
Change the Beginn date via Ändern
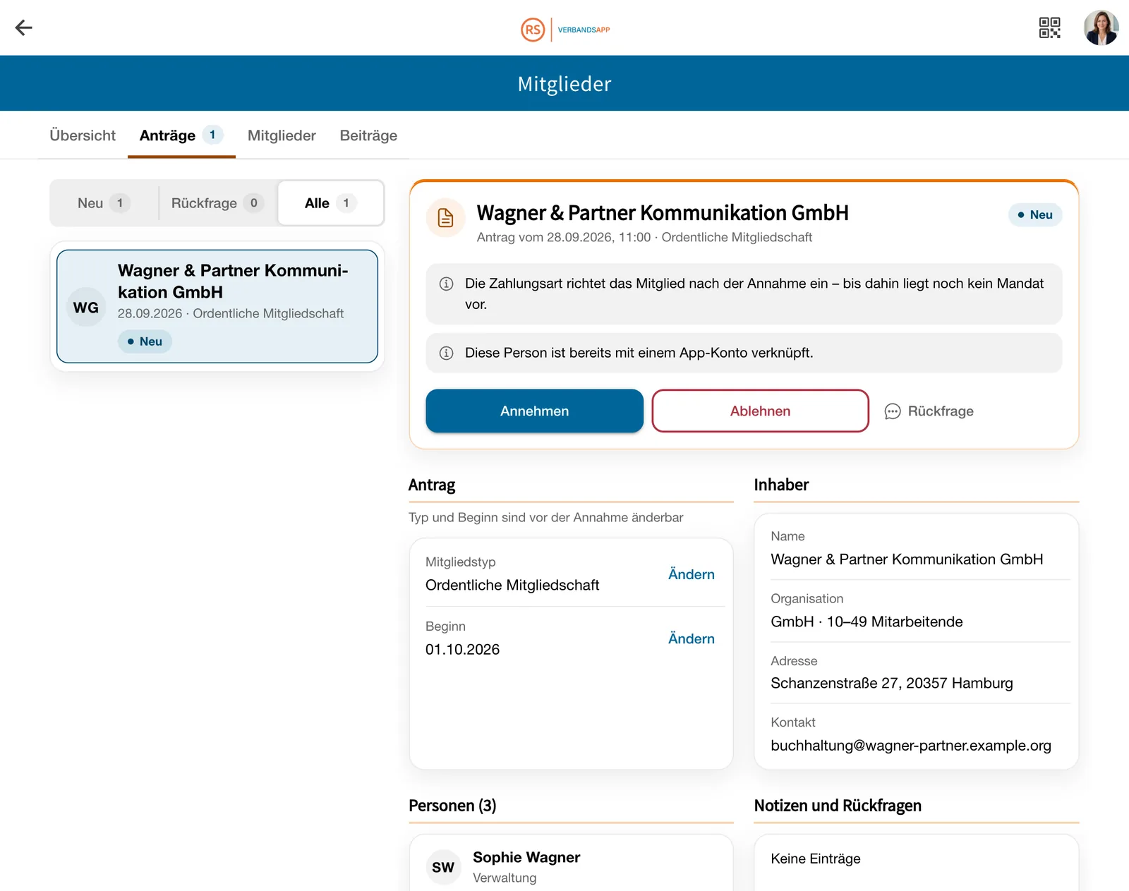(x=691, y=638)
